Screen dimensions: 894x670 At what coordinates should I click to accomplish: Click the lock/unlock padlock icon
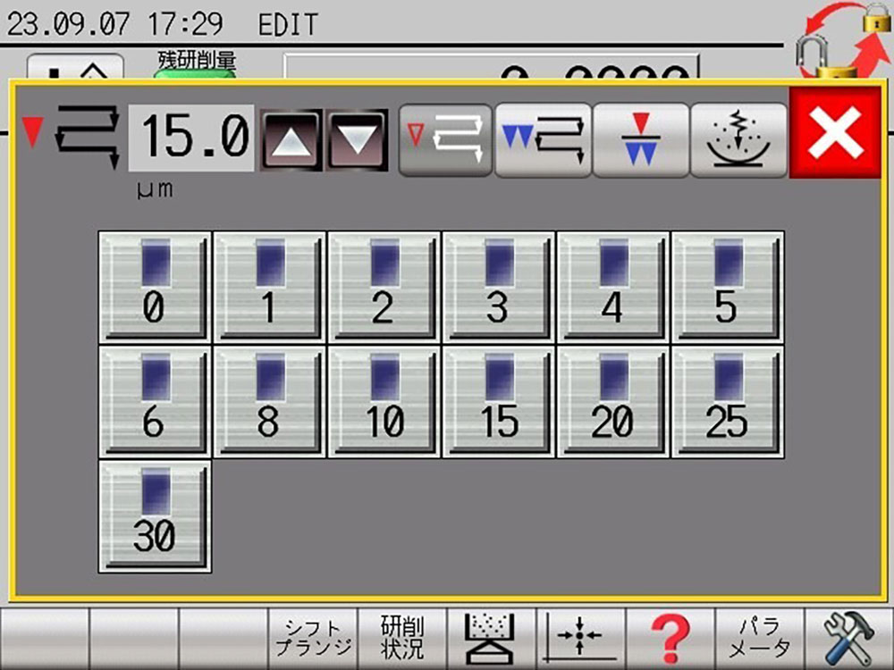(x=843, y=40)
